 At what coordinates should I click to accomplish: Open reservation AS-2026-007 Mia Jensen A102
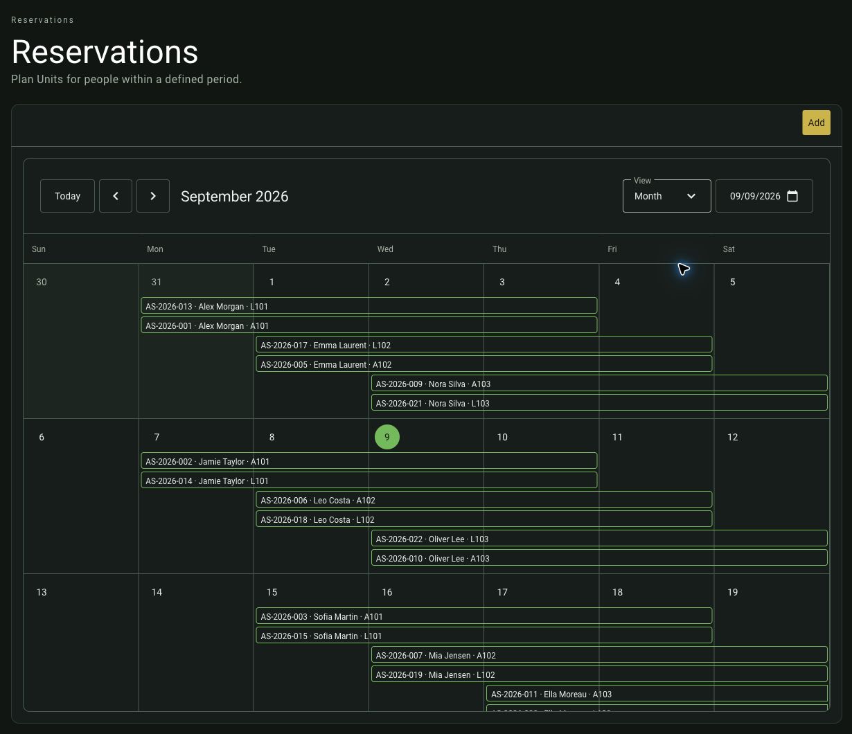599,655
